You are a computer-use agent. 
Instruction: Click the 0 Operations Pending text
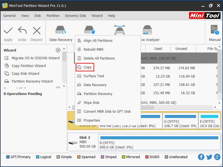pos(23,94)
